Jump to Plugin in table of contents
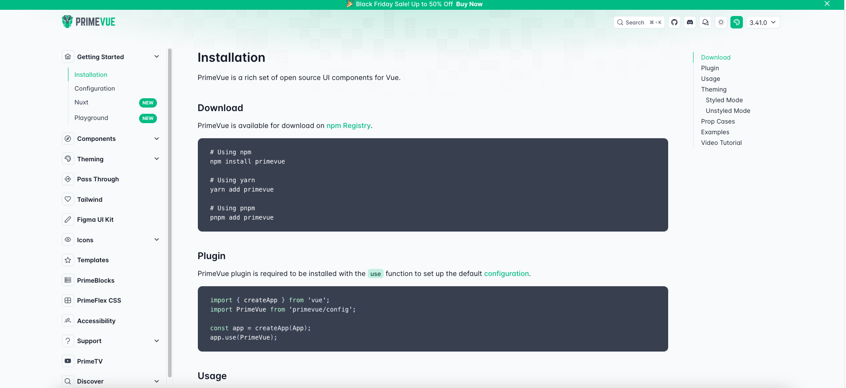 pyautogui.click(x=710, y=68)
